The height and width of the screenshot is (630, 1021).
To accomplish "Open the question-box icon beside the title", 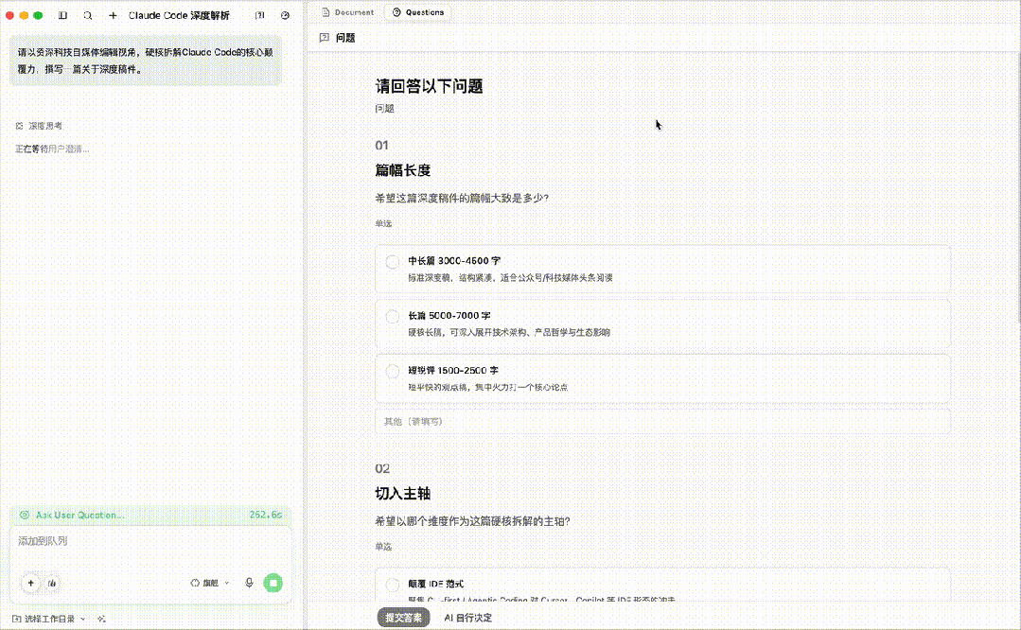I will 260,15.
